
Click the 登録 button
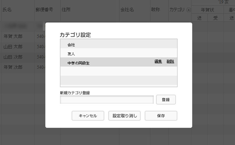(166, 100)
